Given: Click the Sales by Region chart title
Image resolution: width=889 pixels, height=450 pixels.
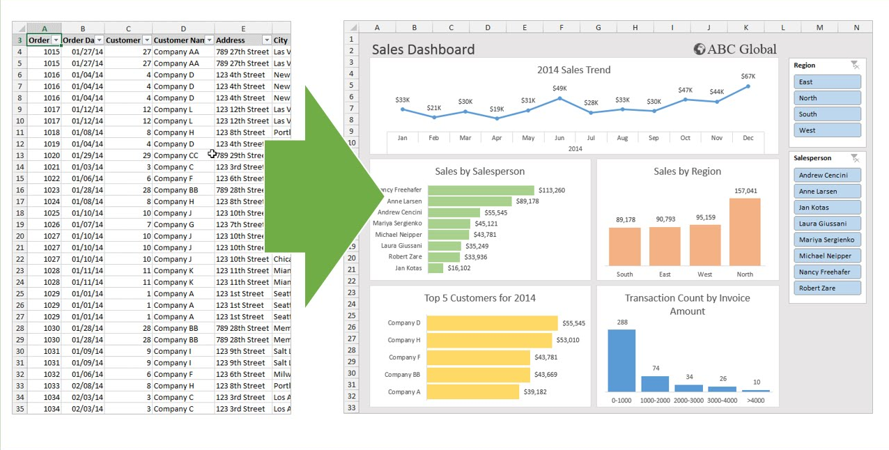Looking at the screenshot, I should [x=687, y=171].
